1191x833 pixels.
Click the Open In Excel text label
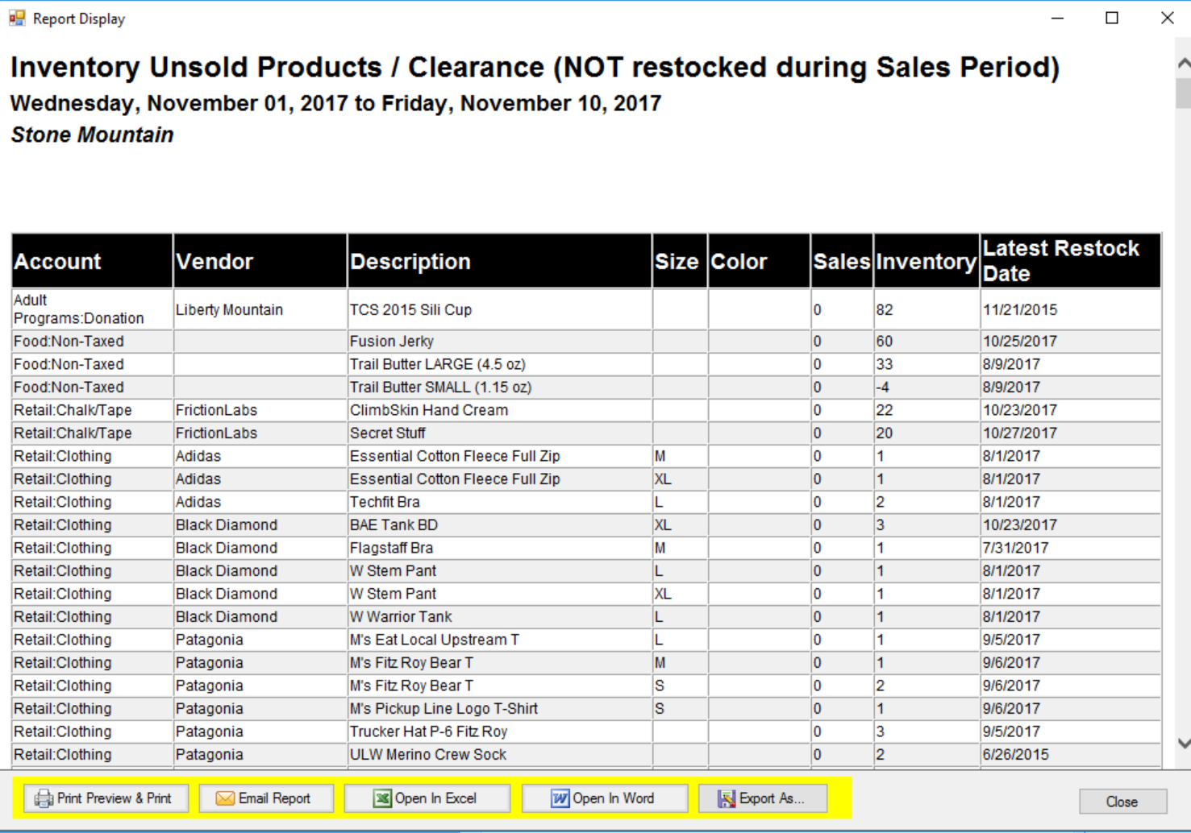click(x=435, y=798)
